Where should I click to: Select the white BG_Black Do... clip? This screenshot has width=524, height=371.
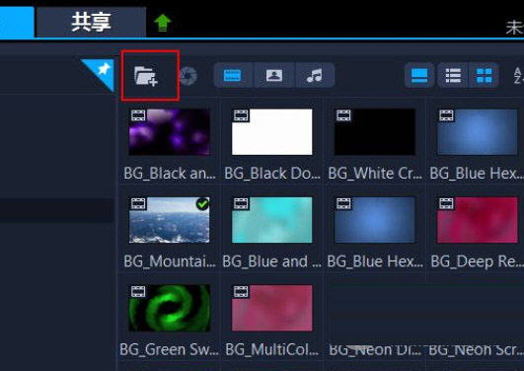(x=272, y=132)
